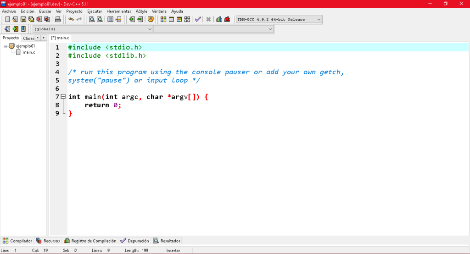
Task: Click the Delete Profiling Information red icon
Action: click(227, 19)
